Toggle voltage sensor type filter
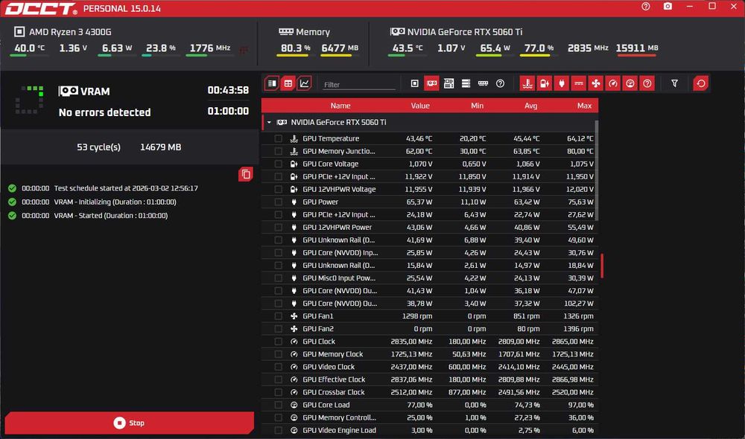This screenshot has width=745, height=439. coord(545,83)
